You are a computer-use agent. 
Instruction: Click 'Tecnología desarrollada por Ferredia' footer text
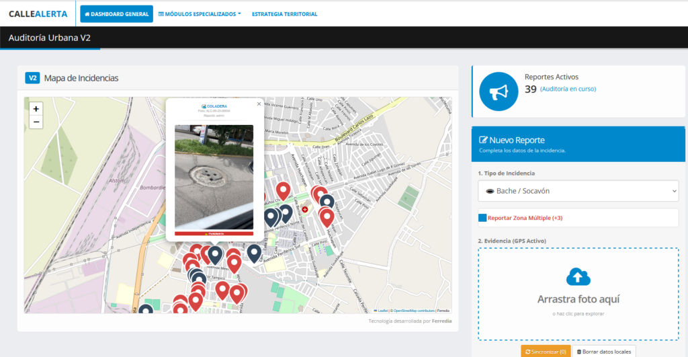[410, 321]
